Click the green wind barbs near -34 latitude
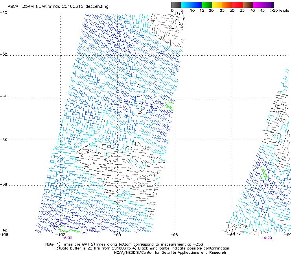This screenshot has height=255, width=291. [169, 106]
